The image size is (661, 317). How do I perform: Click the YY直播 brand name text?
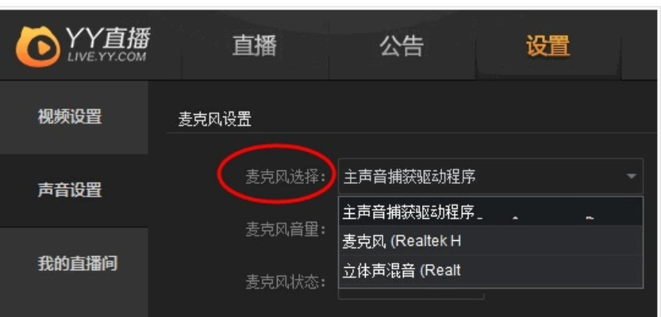(x=107, y=39)
